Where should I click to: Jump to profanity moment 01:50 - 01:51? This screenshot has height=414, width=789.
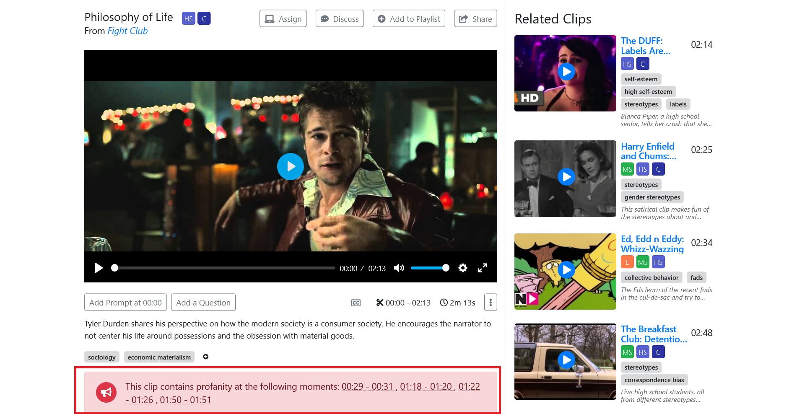(x=185, y=400)
